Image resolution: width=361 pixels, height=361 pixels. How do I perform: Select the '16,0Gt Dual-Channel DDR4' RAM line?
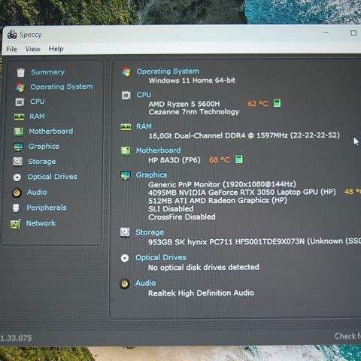point(244,135)
